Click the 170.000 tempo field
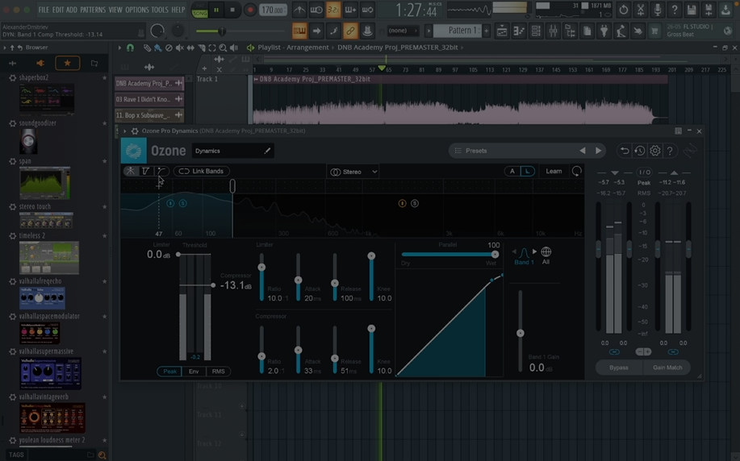Viewport: 740px width, 461px height. [x=273, y=10]
